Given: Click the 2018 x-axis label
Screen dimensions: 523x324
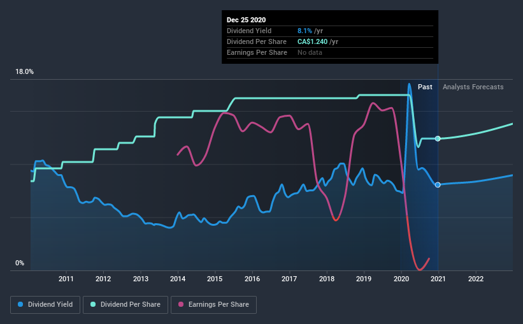Looking at the screenshot, I should coord(327,279).
